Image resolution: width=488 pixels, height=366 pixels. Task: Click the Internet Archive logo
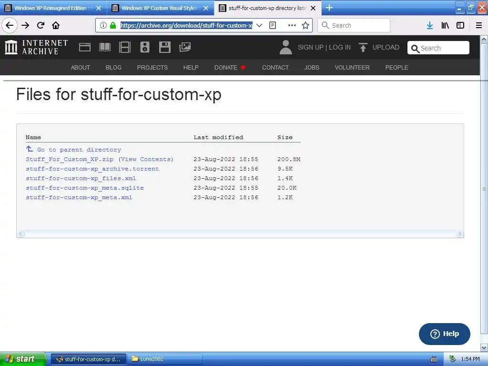point(36,47)
